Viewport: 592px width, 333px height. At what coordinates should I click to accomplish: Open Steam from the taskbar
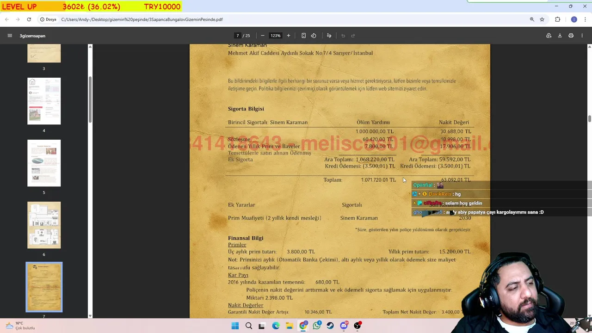[330, 326]
